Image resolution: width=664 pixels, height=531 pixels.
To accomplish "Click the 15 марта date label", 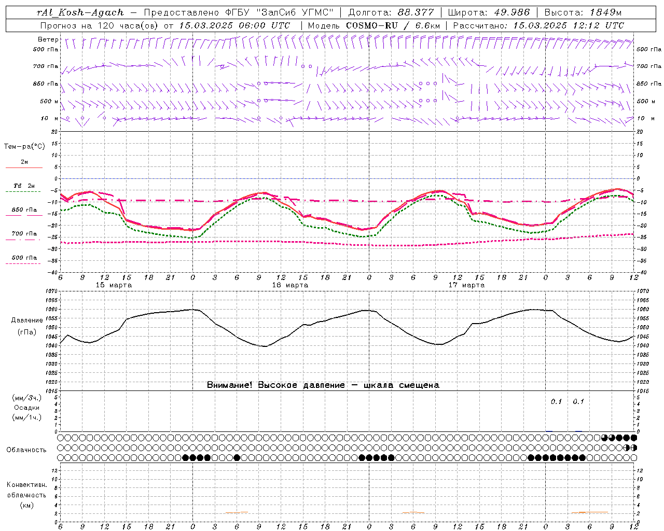I will (x=114, y=285).
